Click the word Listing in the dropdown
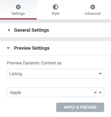The height and width of the screenshot is (117, 111). click(15, 74)
